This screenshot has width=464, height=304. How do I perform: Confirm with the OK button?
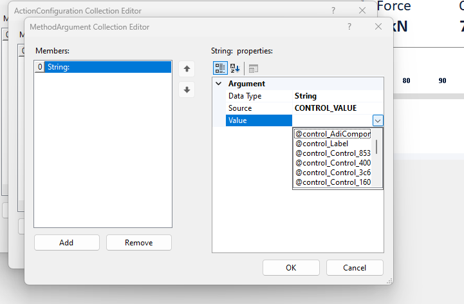[291, 267]
